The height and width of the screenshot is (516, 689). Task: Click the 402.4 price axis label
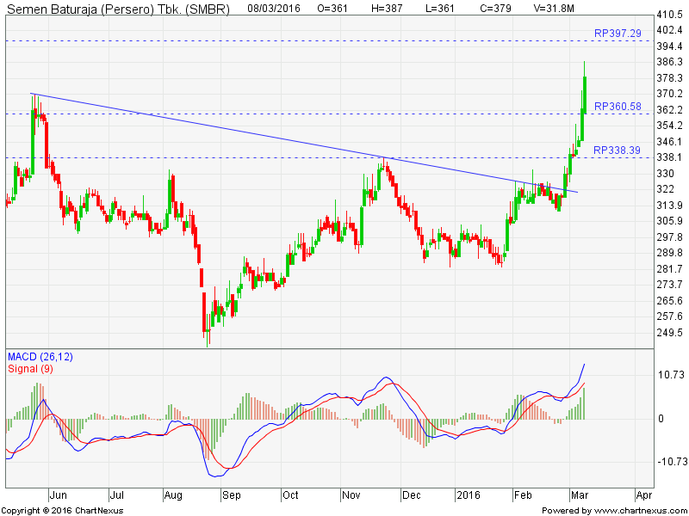670,30
